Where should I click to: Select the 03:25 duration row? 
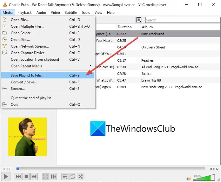(158, 41)
